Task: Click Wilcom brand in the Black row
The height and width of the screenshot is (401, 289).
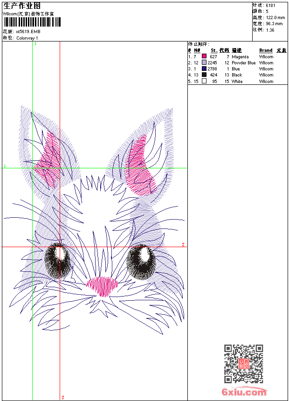Action: coord(266,75)
